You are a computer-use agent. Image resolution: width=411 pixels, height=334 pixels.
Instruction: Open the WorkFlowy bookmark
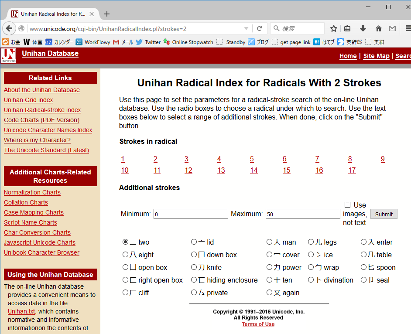point(93,42)
